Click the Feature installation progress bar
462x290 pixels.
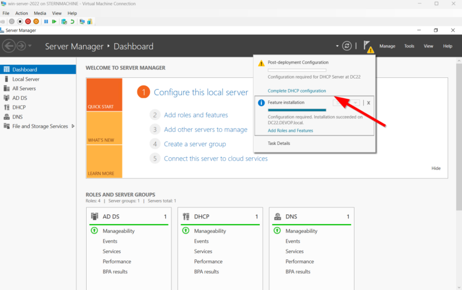[297, 110]
